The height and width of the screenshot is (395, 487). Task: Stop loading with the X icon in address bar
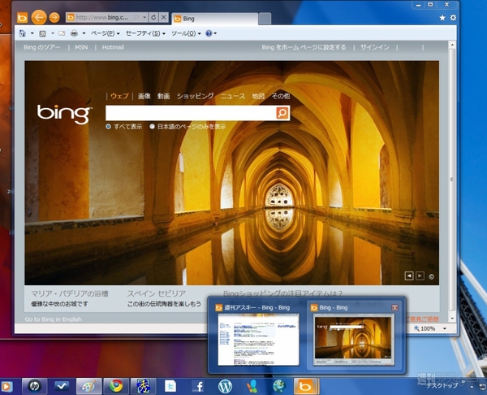coord(163,17)
